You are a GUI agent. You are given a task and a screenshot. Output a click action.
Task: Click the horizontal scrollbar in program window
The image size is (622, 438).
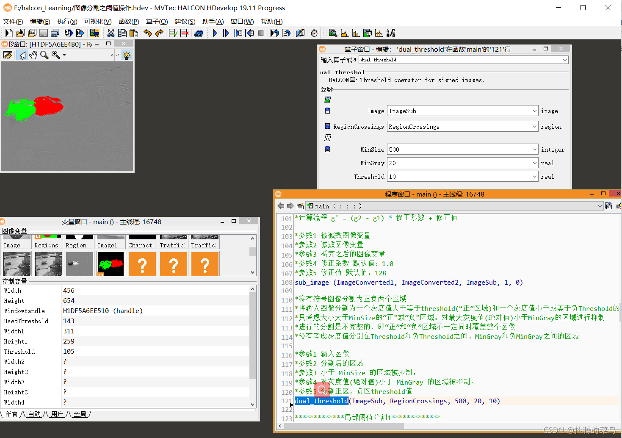pyautogui.click(x=343, y=426)
